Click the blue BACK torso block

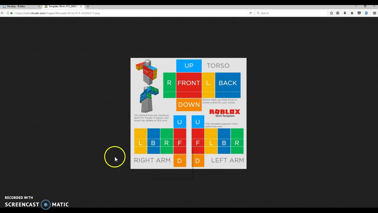(228, 85)
